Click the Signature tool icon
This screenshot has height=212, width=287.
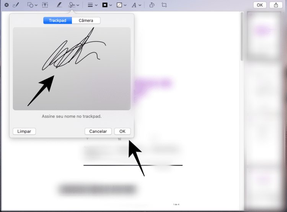pos(72,5)
